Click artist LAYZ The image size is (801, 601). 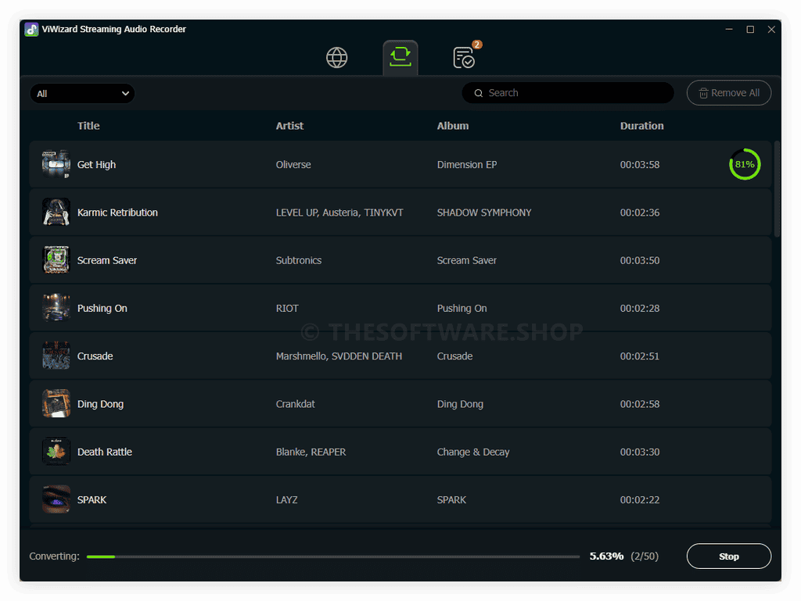pyautogui.click(x=286, y=500)
